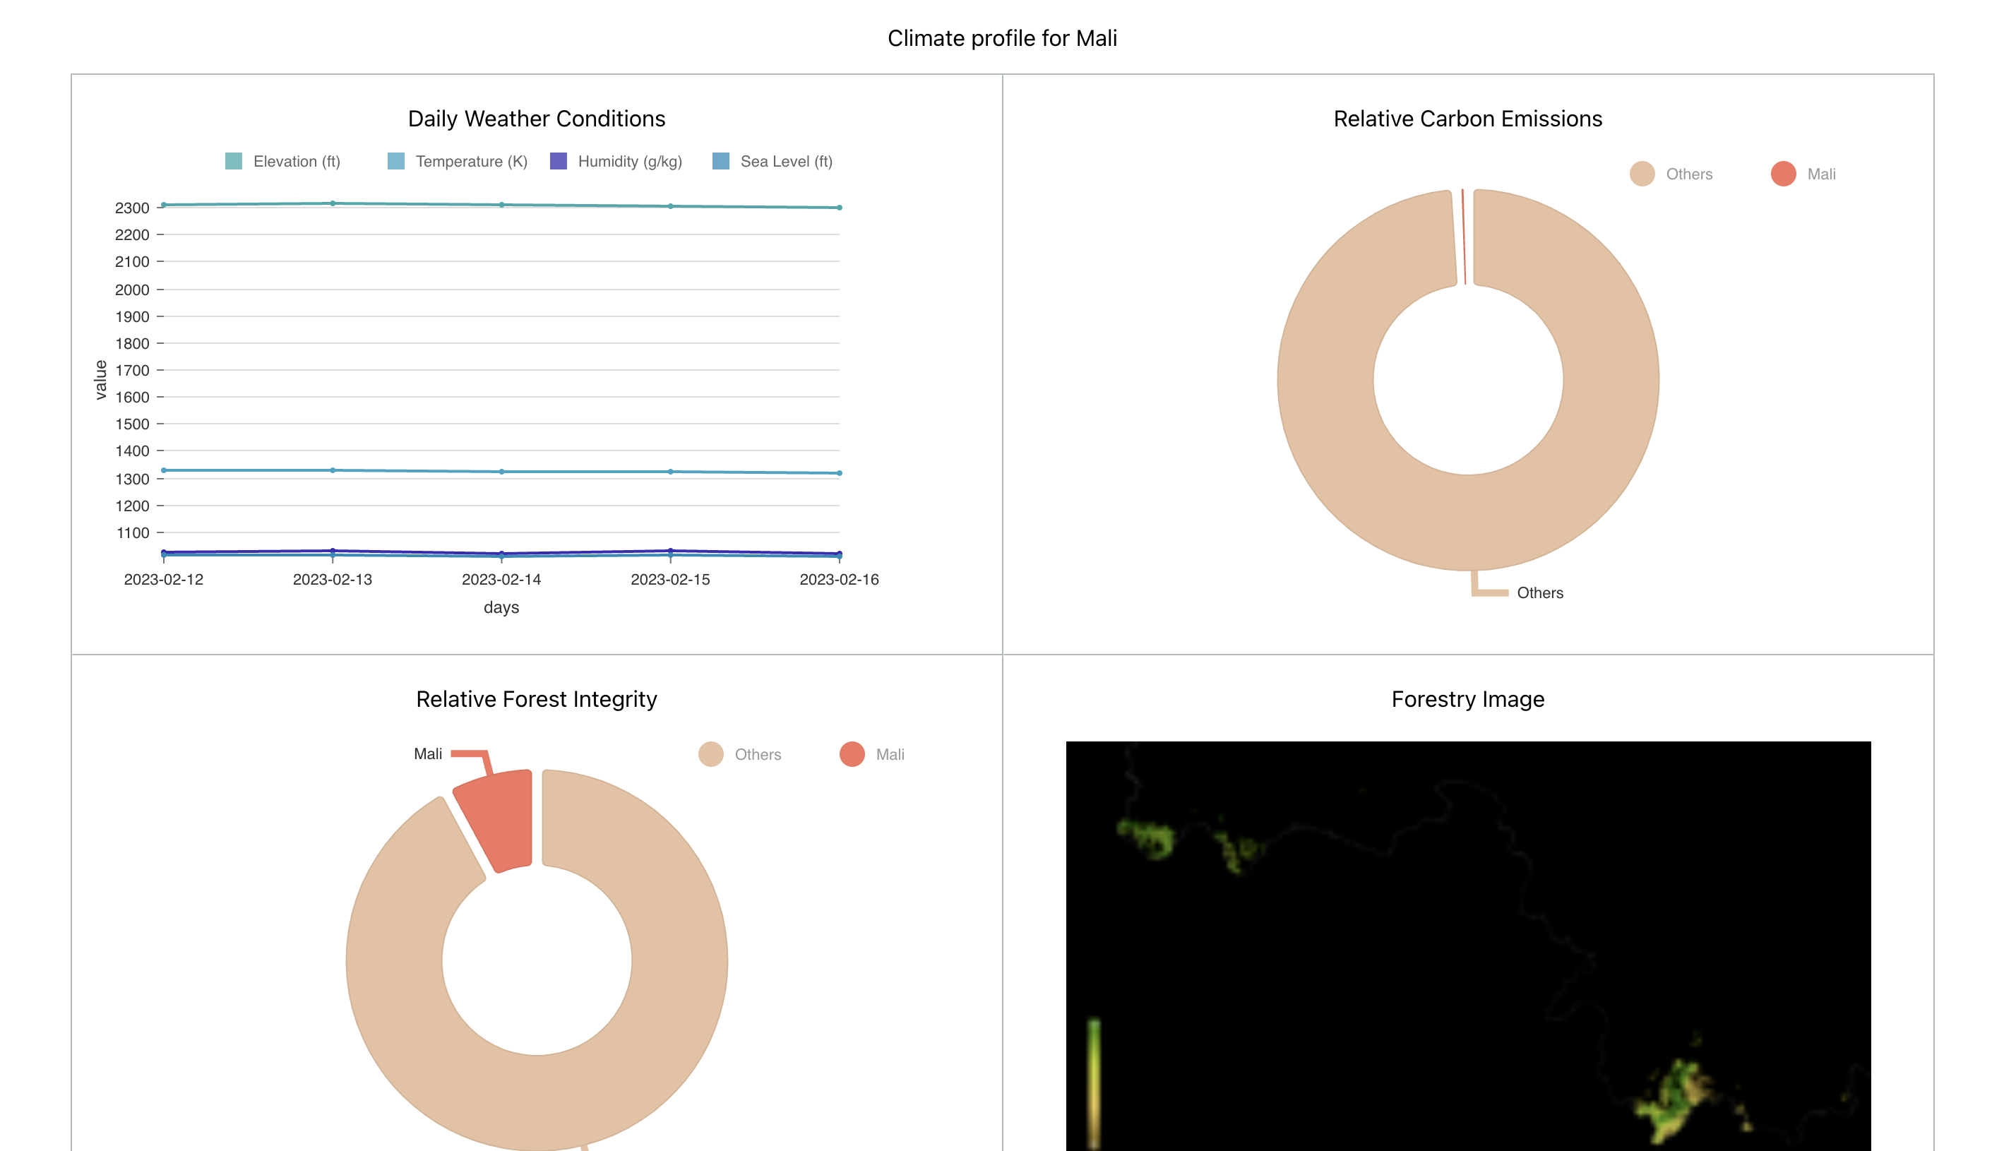Toggle Temperature (K) series in legend
Screen dimensions: 2004x1151
[x=396, y=161]
